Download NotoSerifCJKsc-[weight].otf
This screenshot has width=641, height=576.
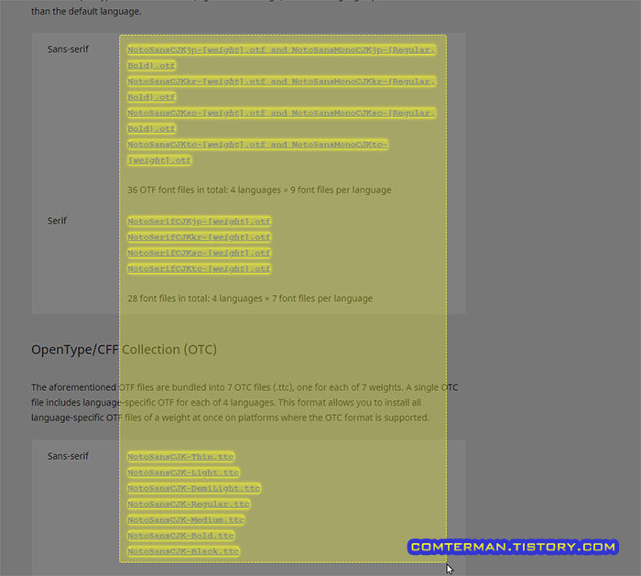point(199,253)
